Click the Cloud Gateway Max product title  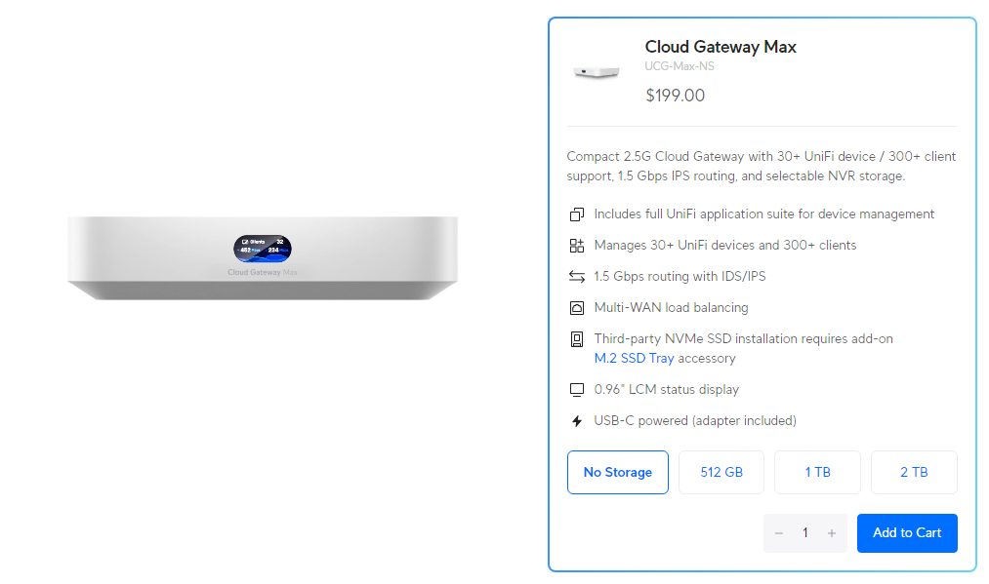click(721, 47)
